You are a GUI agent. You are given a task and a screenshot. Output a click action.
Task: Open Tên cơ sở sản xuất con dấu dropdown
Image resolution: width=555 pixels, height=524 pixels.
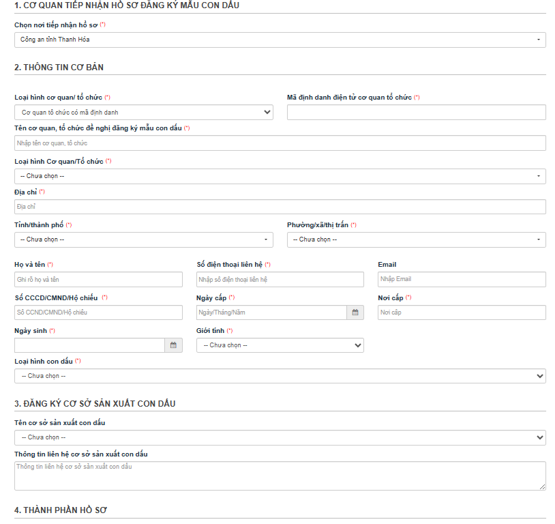coord(280,437)
